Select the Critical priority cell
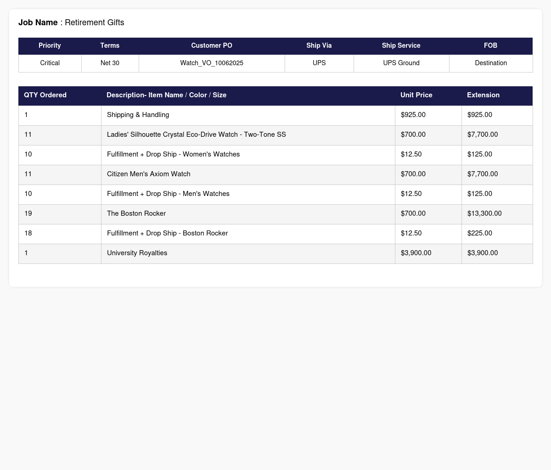 point(50,63)
